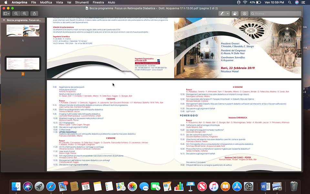Click the Siri icon in menu bar
Image resolution: width=310 pixels, height=194 pixels.
coord(296,2)
